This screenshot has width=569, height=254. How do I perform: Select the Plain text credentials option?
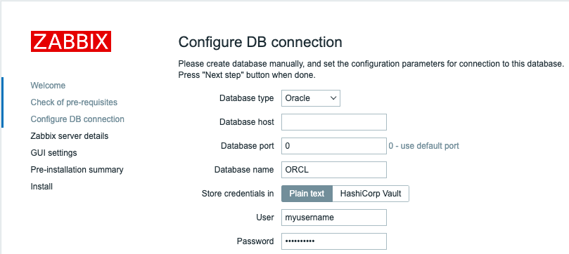(x=307, y=194)
